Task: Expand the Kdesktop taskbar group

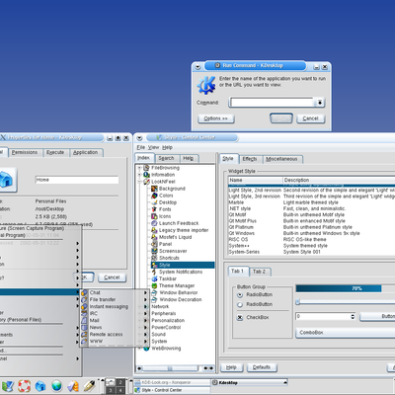Action: click(285, 382)
